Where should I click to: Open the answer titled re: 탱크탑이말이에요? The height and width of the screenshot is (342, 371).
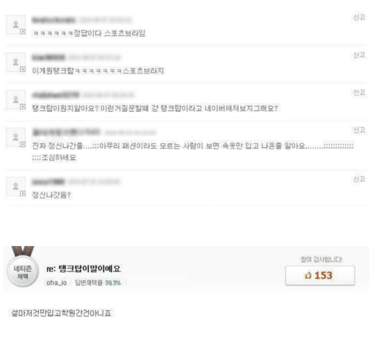point(83,269)
